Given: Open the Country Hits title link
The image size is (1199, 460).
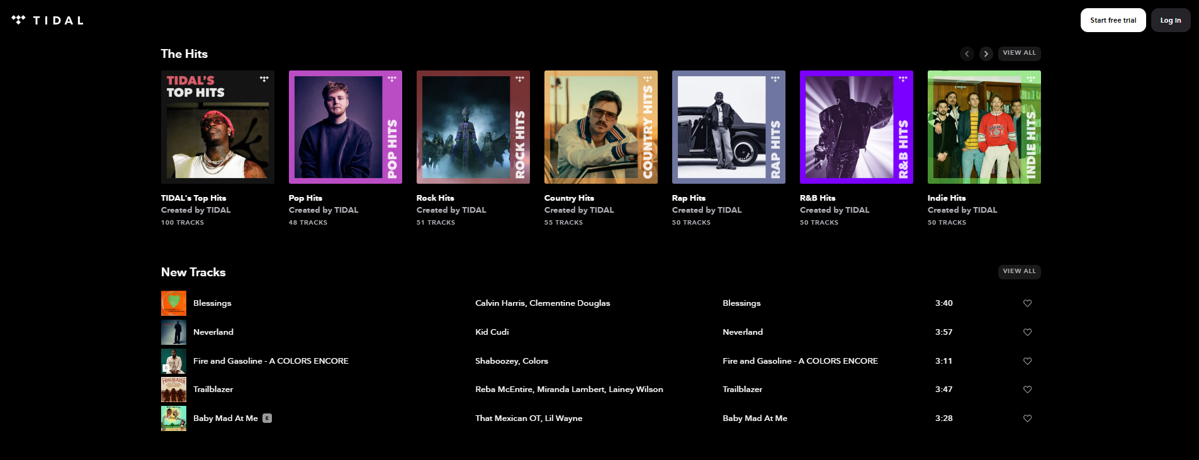Looking at the screenshot, I should click(569, 198).
